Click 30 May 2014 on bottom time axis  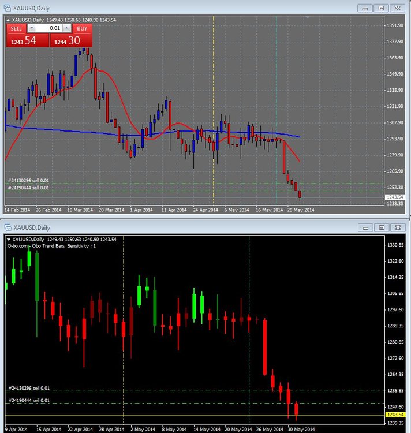coord(301,430)
